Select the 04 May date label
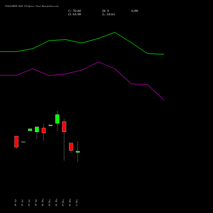The width and height of the screenshot is (213, 213). tap(43, 202)
